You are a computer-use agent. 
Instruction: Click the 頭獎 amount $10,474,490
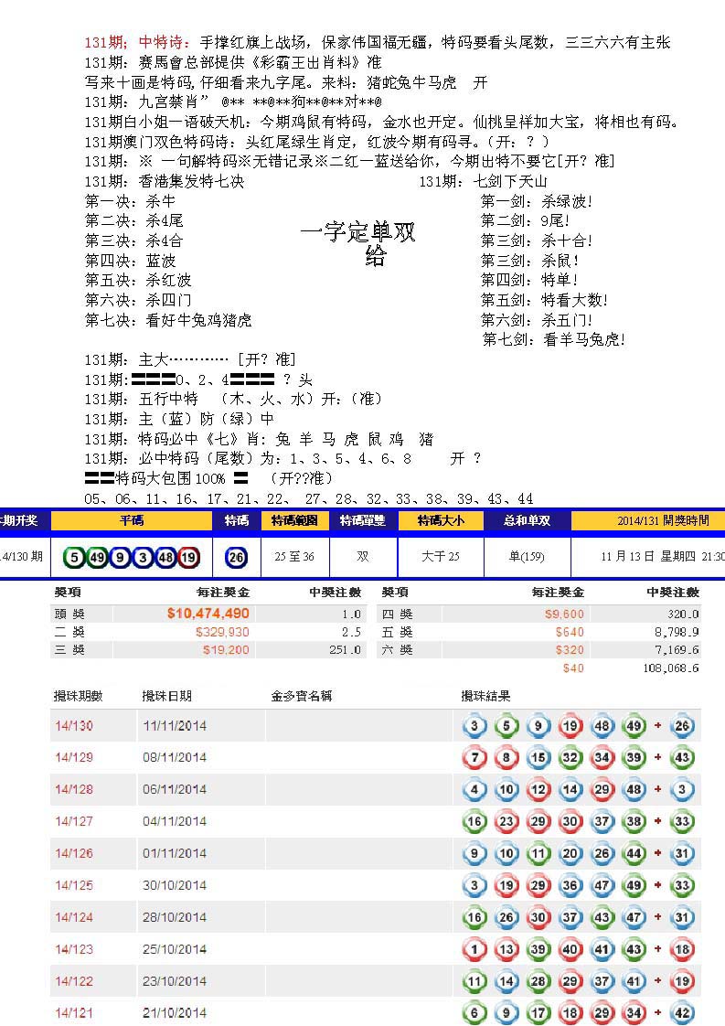pyautogui.click(x=208, y=614)
